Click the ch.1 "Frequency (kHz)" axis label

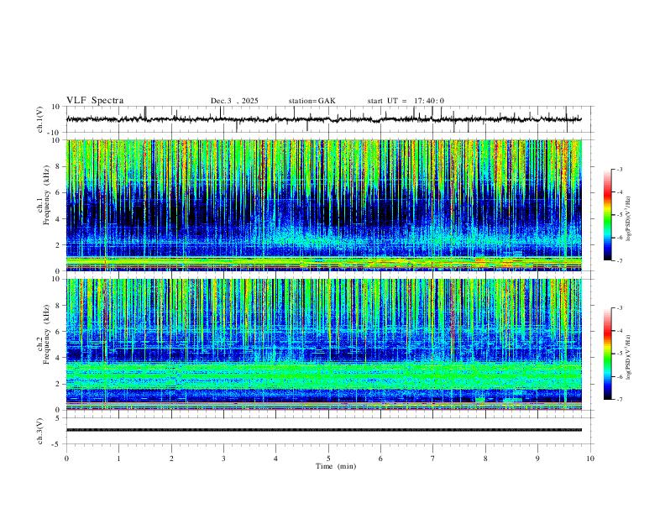tap(46, 196)
